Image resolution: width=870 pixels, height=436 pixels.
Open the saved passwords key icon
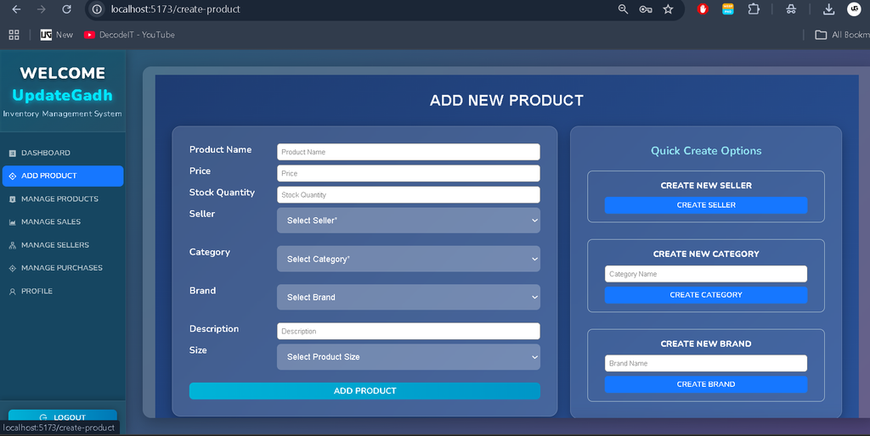(646, 9)
